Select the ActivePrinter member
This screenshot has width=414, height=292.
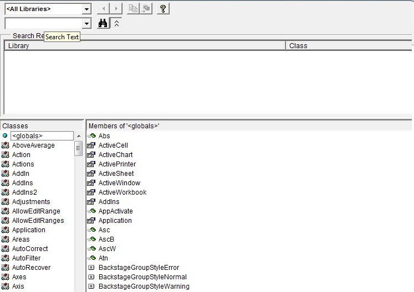[x=117, y=164]
